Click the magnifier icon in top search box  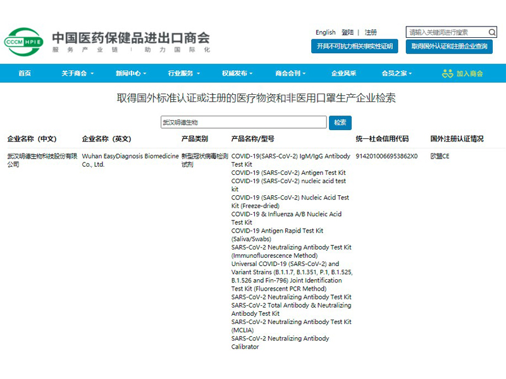492,32
